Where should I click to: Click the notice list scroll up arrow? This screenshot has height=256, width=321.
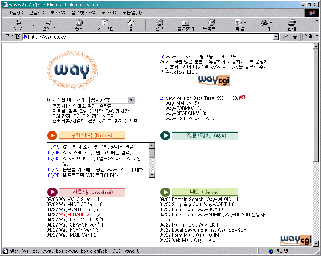coord(152,146)
